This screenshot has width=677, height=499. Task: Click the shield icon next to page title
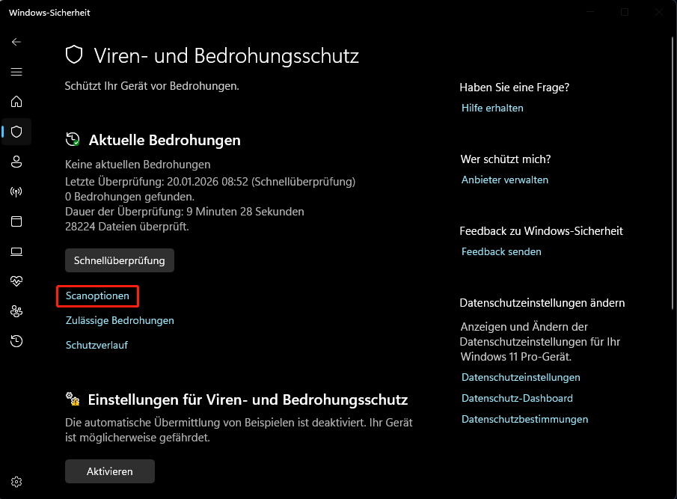(x=74, y=55)
